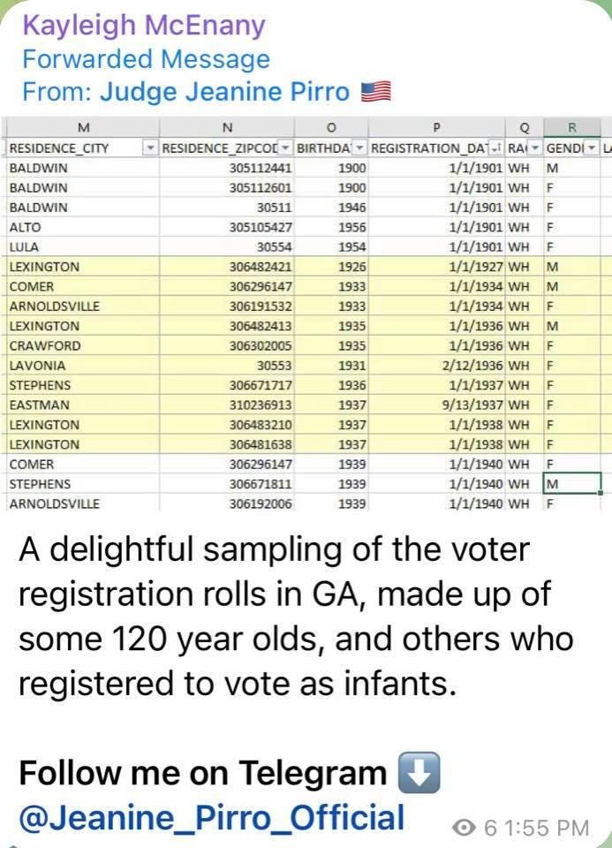This screenshot has width=612, height=848.
Task: Open the RACE column filter dropdown
Action: point(535,148)
